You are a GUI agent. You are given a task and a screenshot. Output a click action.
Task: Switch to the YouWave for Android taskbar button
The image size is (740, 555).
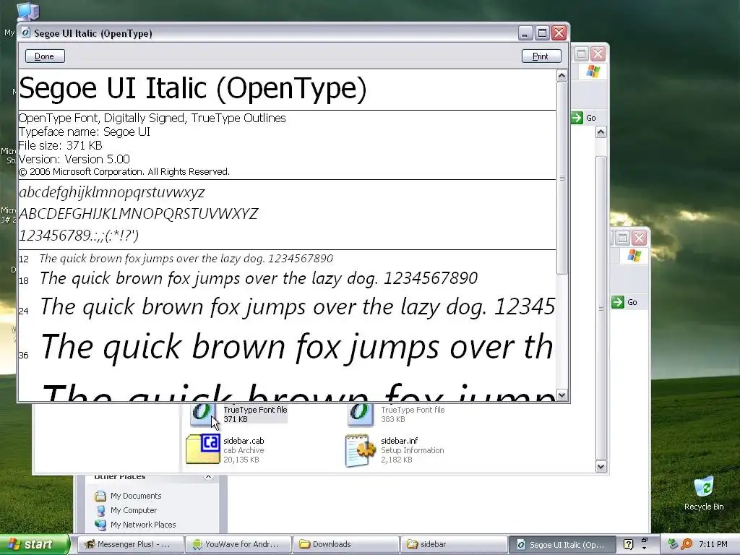[x=238, y=545]
